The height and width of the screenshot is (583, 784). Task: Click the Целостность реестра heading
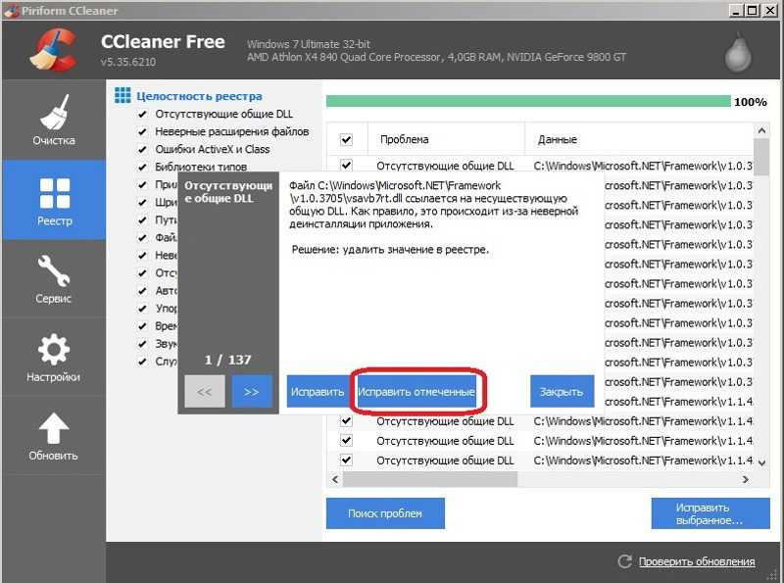click(x=199, y=96)
